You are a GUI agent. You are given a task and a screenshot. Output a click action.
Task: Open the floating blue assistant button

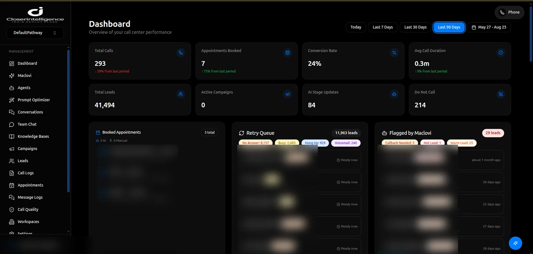(x=515, y=243)
